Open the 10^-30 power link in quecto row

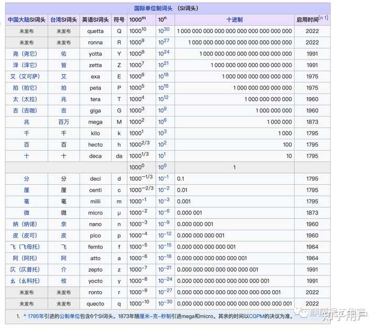pos(165,303)
